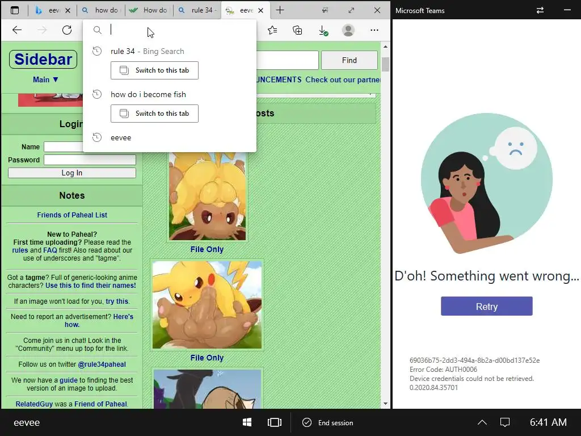
Task: Close the first Bing 'eev' tab
Action: pyautogui.click(x=68, y=10)
